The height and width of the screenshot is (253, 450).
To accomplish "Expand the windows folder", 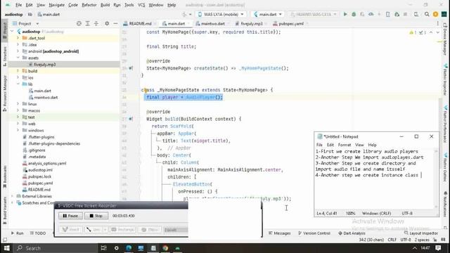I will click(x=18, y=130).
